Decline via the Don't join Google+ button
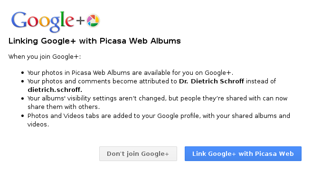Viewport: 312px width, 171px height. point(138,154)
